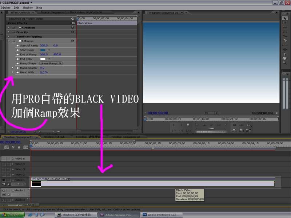Switch to Source: Sequence 01 tab
The width and height of the screenshot is (291, 218).
(71, 12)
